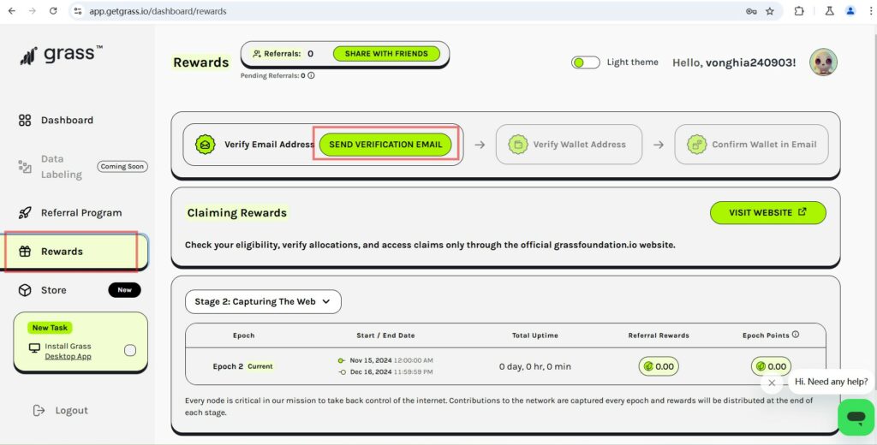Open the green chat support widget
877x445 pixels.
coord(856,417)
